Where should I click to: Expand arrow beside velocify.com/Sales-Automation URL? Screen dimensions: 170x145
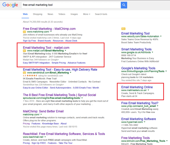(161, 36)
